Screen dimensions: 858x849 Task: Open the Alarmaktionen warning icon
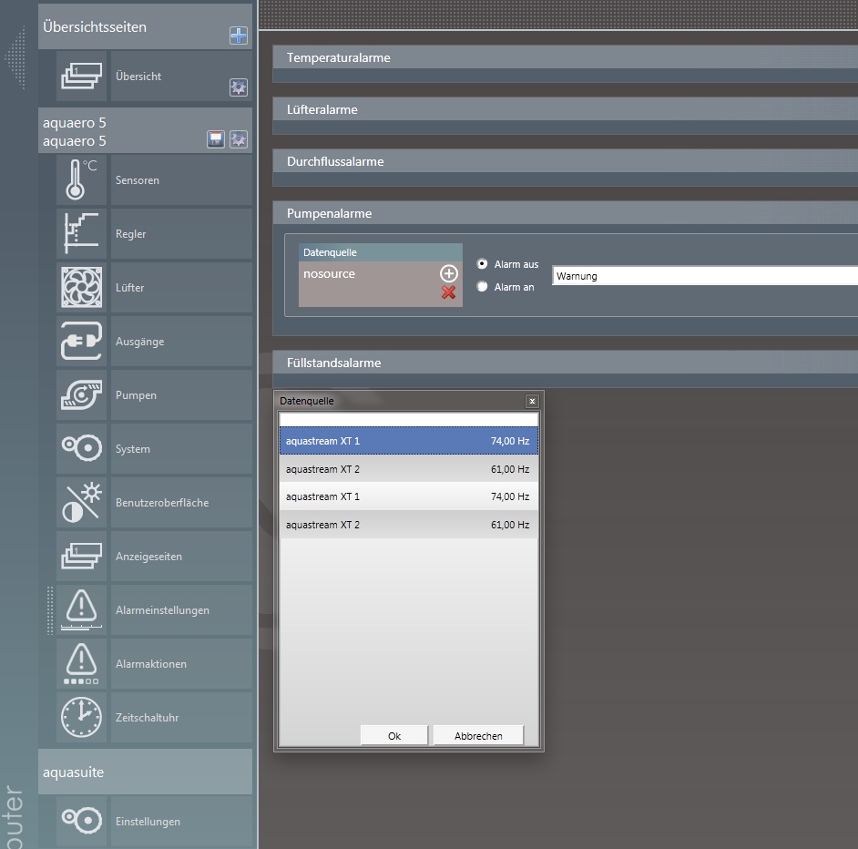click(x=82, y=663)
